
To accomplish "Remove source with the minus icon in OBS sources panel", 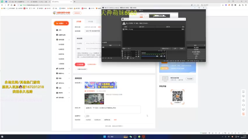I will (x=125, y=58).
